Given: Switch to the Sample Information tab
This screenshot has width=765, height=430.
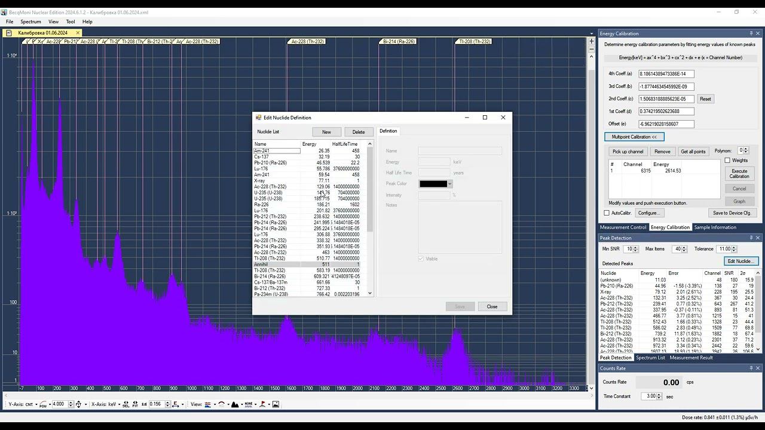Looking at the screenshot, I should [715, 227].
